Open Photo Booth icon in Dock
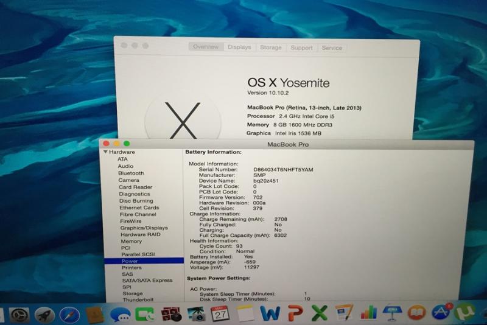 point(171,314)
